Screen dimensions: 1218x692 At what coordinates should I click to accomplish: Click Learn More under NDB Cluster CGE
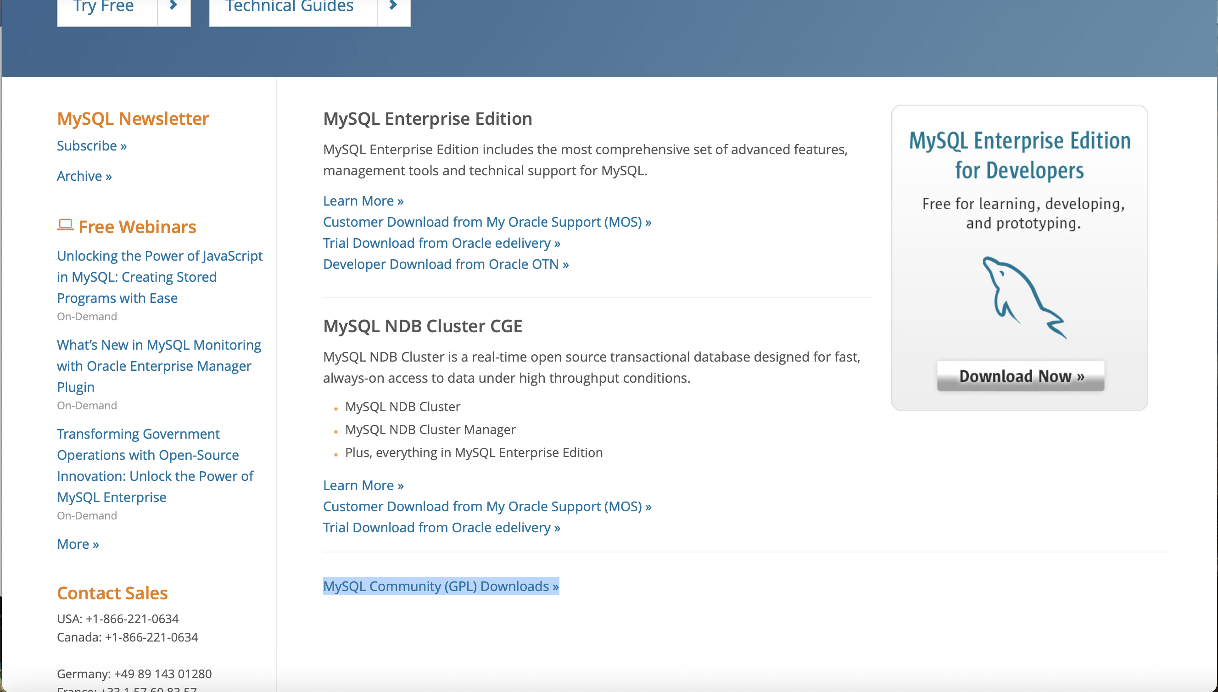coord(363,485)
